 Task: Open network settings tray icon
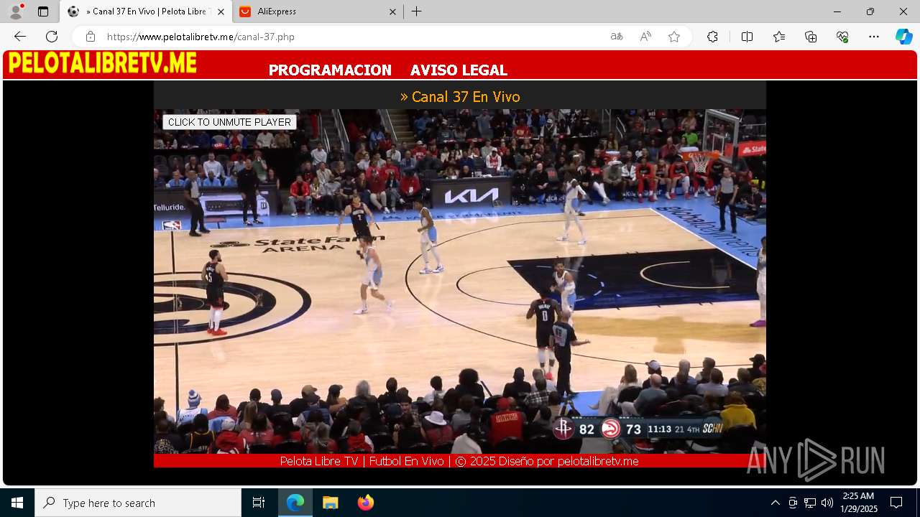pos(810,503)
